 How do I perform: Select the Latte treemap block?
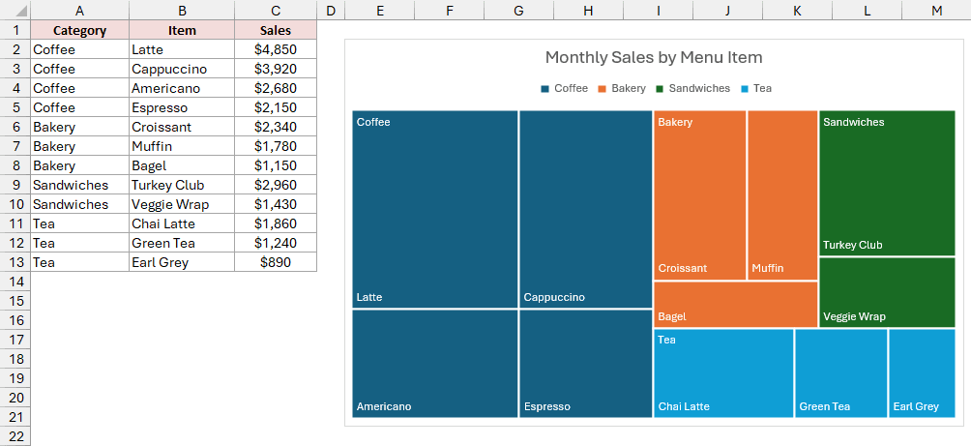click(434, 209)
